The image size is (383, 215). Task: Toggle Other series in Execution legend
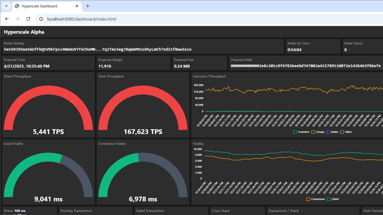tap(346, 132)
